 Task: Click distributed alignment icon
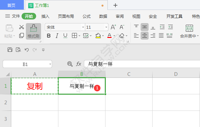(169, 36)
